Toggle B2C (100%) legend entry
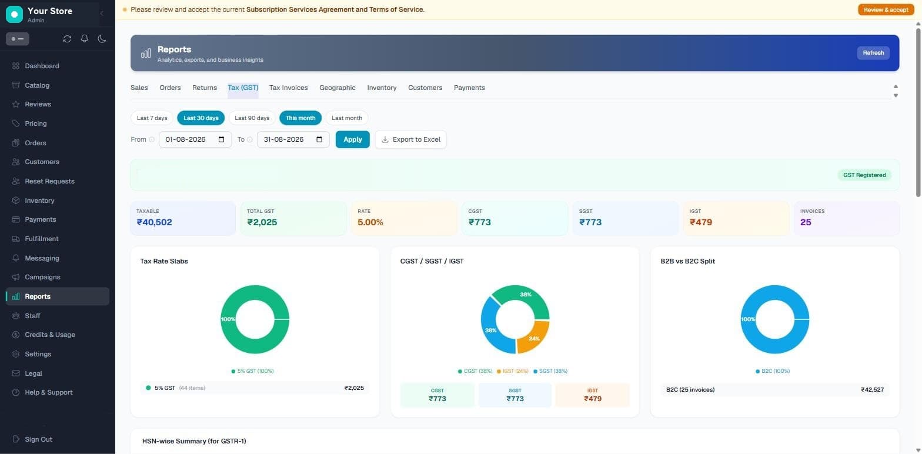Viewport: 922px width, 454px height. (773, 371)
